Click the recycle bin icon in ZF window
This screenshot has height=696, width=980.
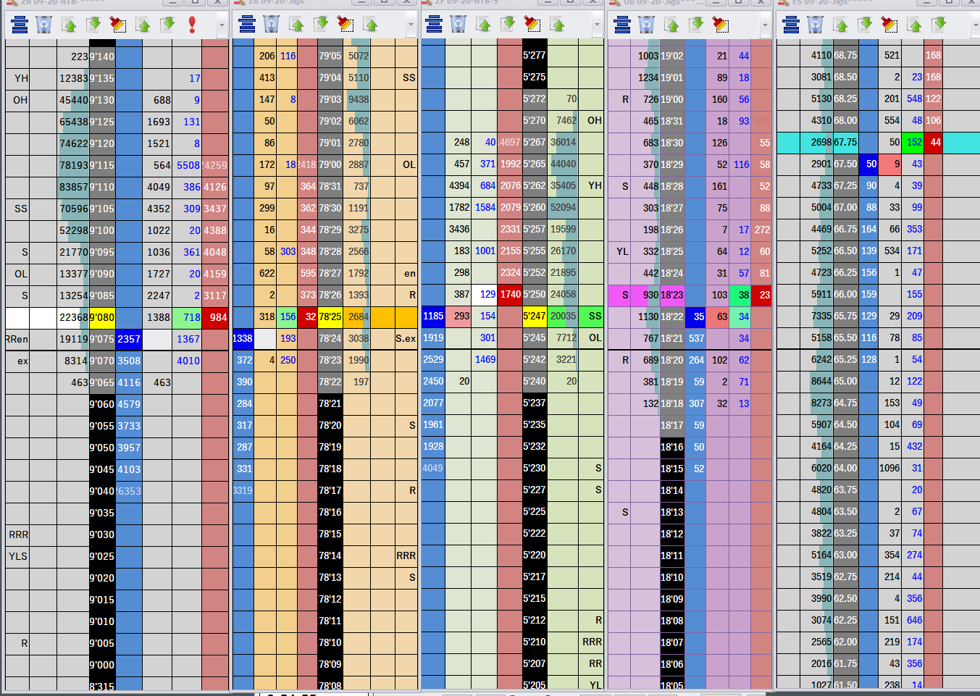458,25
